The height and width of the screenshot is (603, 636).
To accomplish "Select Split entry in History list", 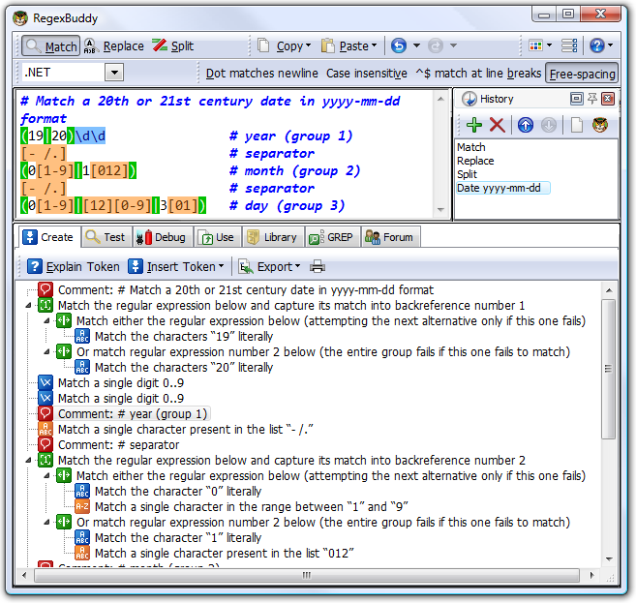I will [467, 174].
